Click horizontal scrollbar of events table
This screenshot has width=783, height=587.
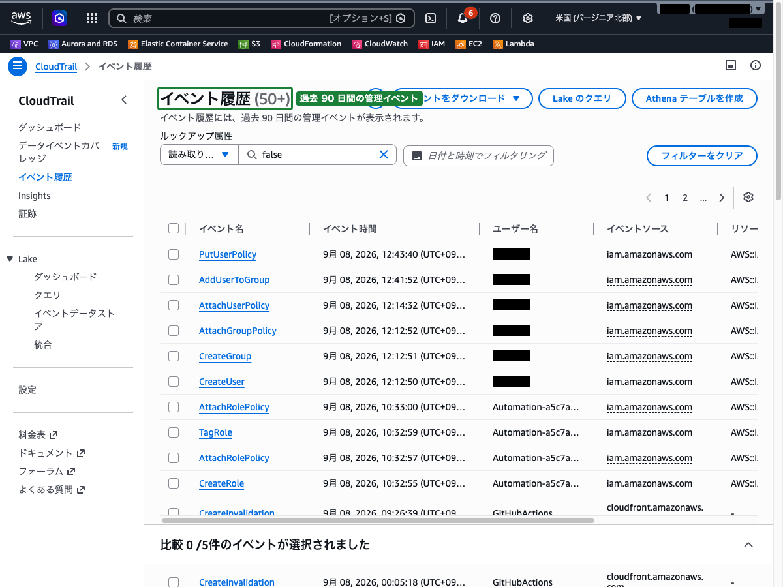[x=378, y=520]
